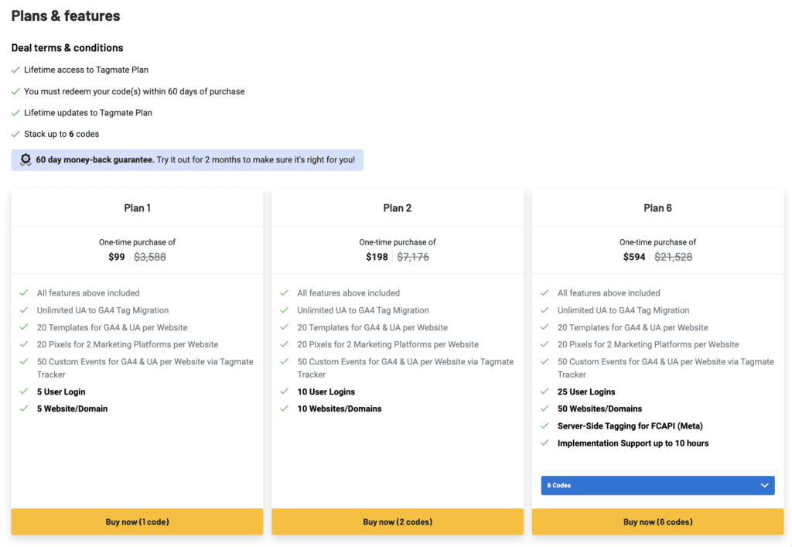Screen dimensions: 792x547
Task: Click check icon next to 5 User Login
Action: coord(24,391)
